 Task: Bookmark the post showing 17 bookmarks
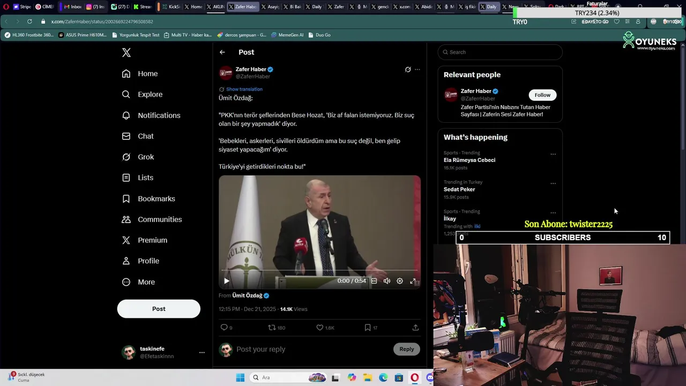coord(371,328)
